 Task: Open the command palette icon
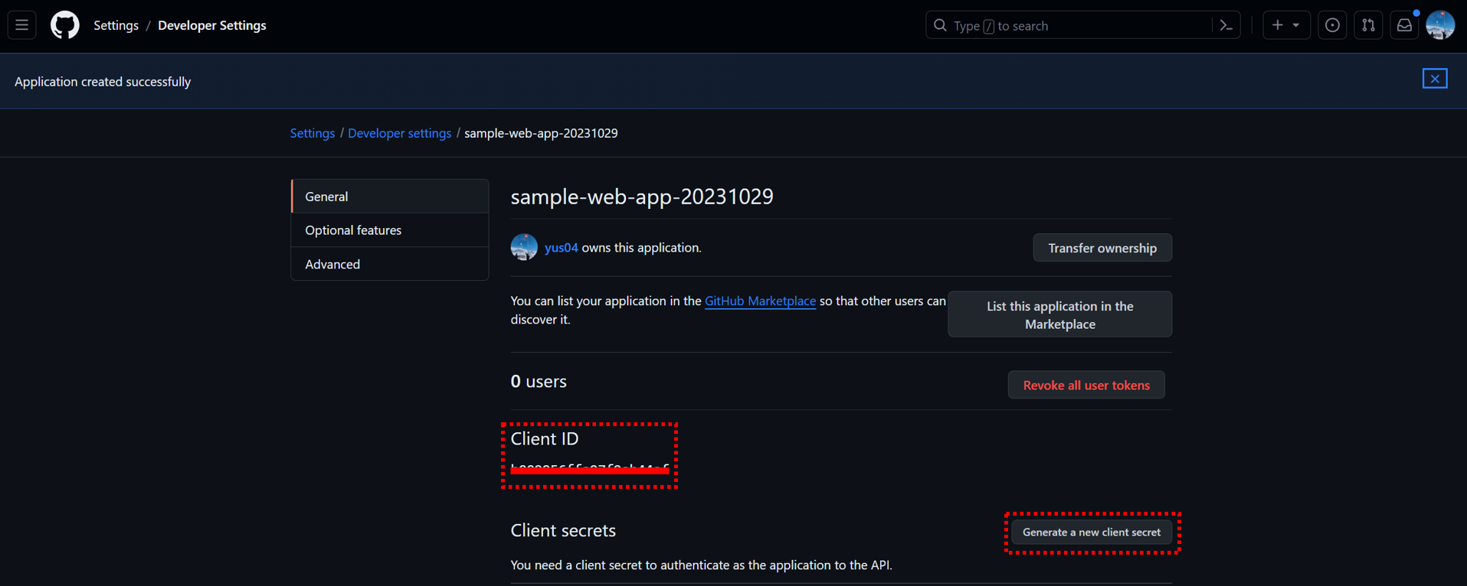click(1226, 25)
